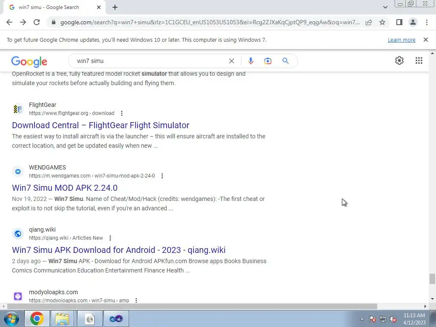Go back to the previous page
This screenshot has width=436, height=327.
click(x=9, y=22)
